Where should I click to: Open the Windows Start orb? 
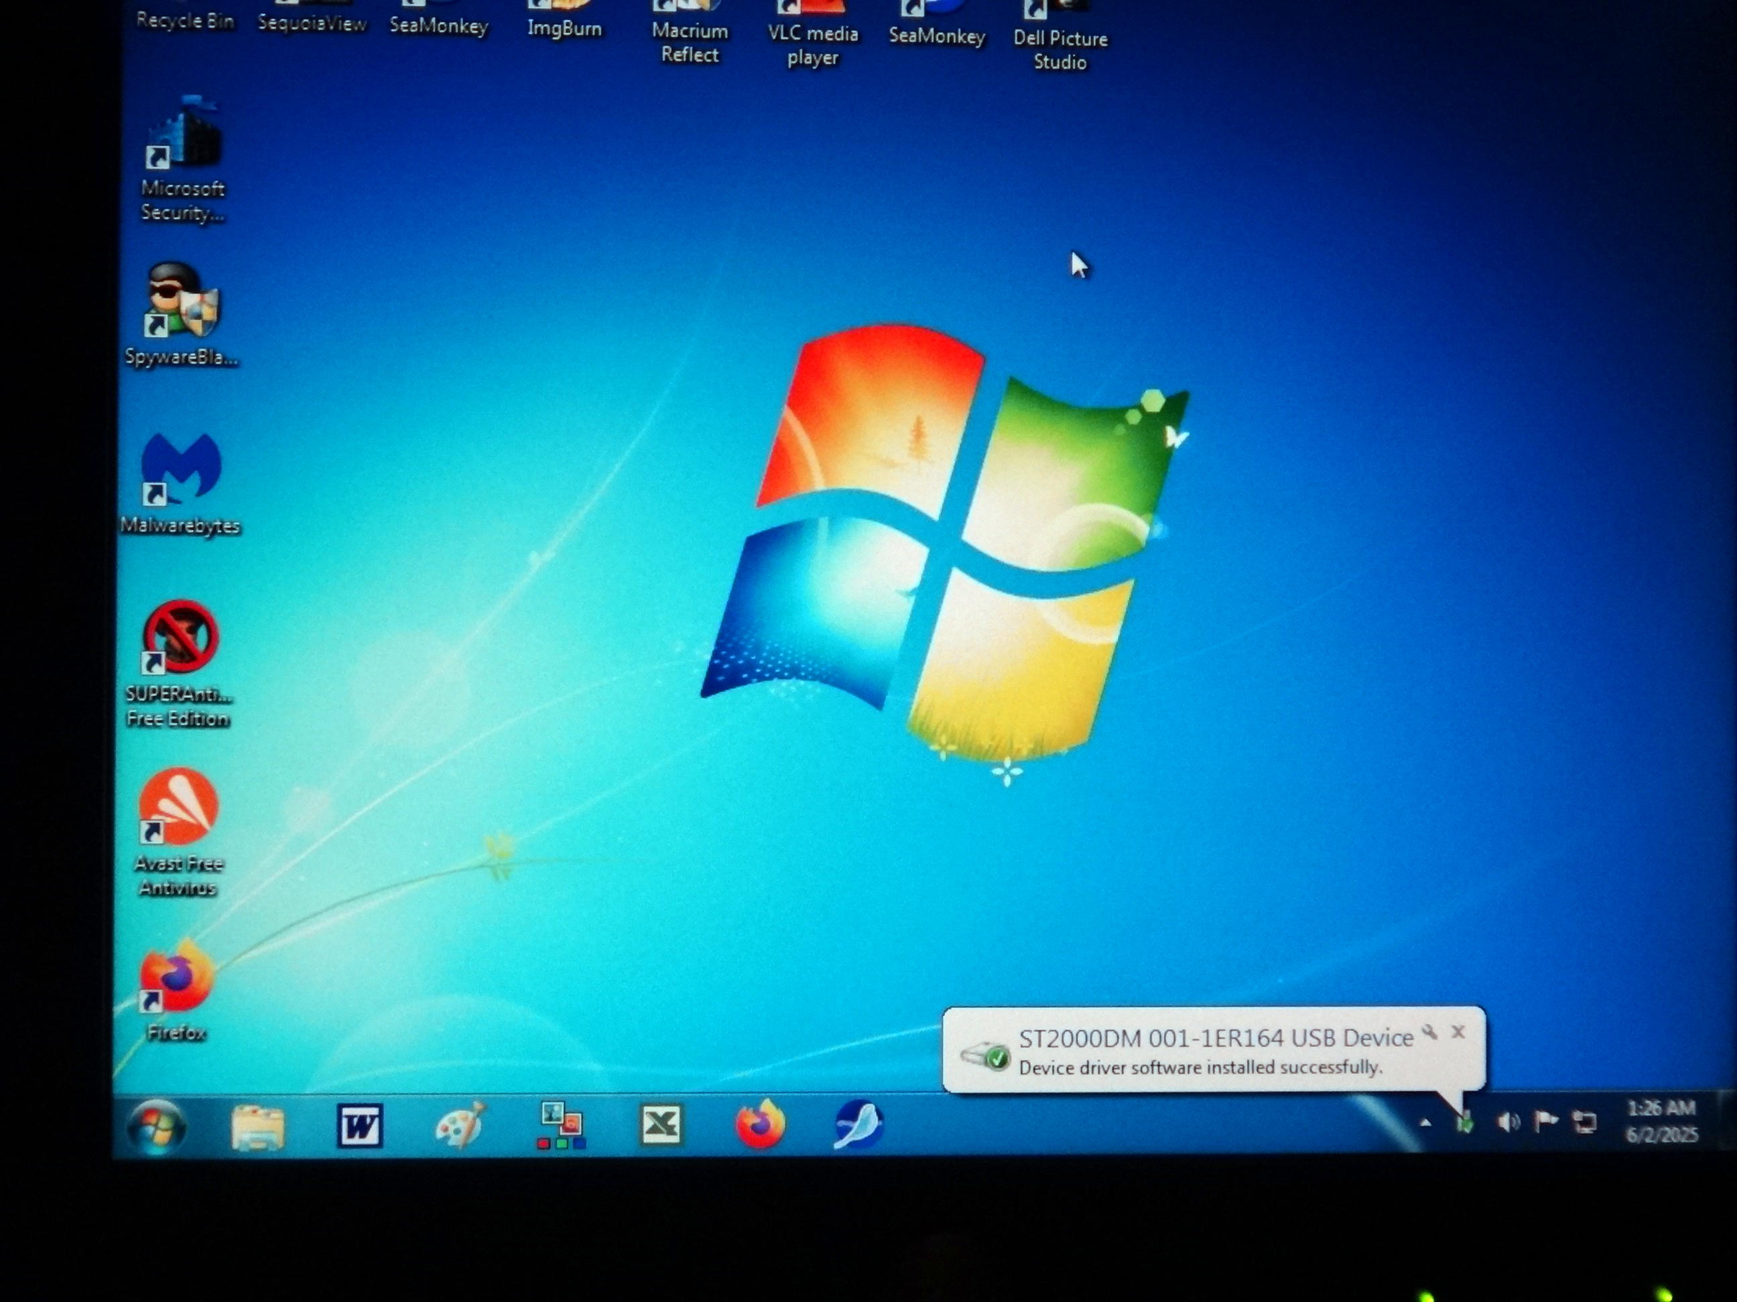click(x=156, y=1127)
